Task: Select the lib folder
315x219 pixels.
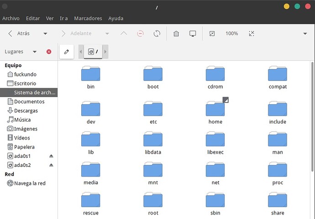Action: tap(90, 143)
